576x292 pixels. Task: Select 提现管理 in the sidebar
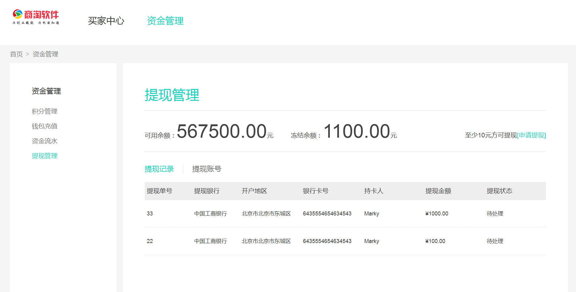[x=45, y=156]
